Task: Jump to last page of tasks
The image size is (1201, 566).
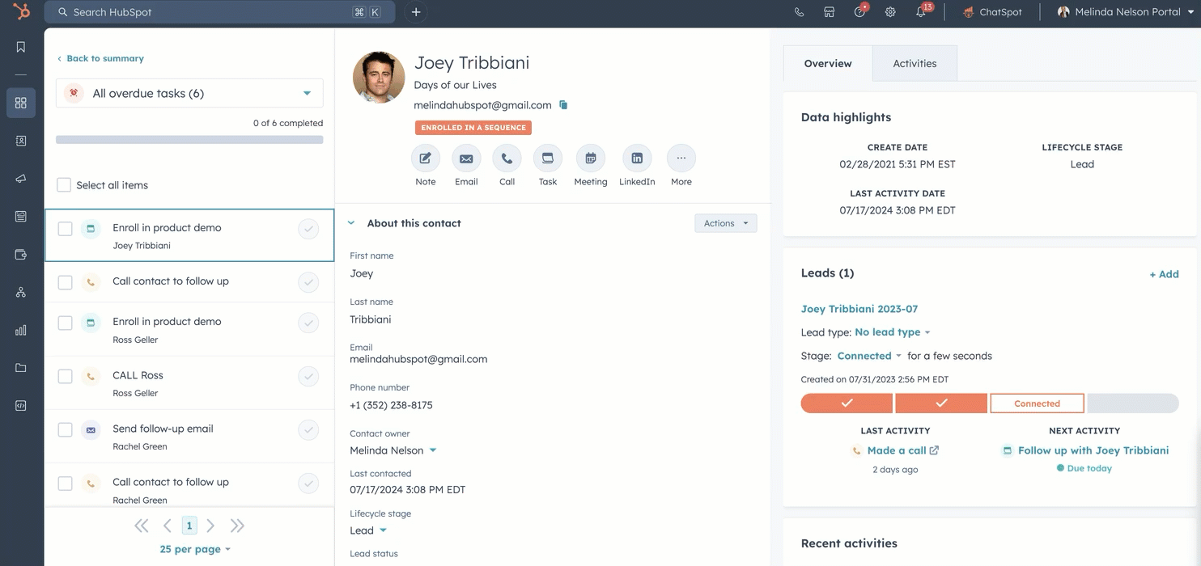Action: [237, 526]
